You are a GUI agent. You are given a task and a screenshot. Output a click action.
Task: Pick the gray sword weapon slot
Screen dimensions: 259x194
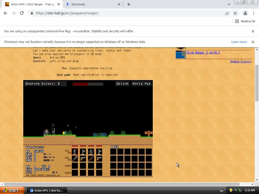pos(75,159)
